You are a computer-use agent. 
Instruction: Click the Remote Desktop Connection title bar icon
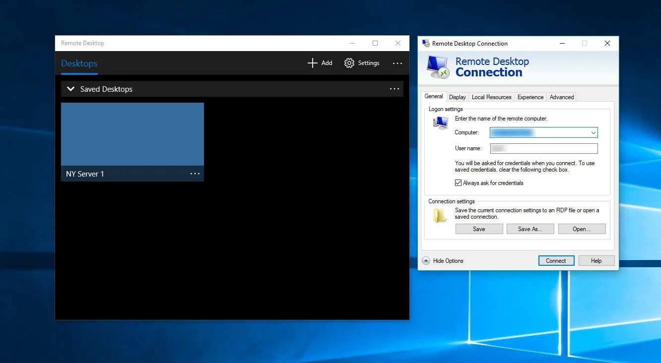[x=425, y=43]
